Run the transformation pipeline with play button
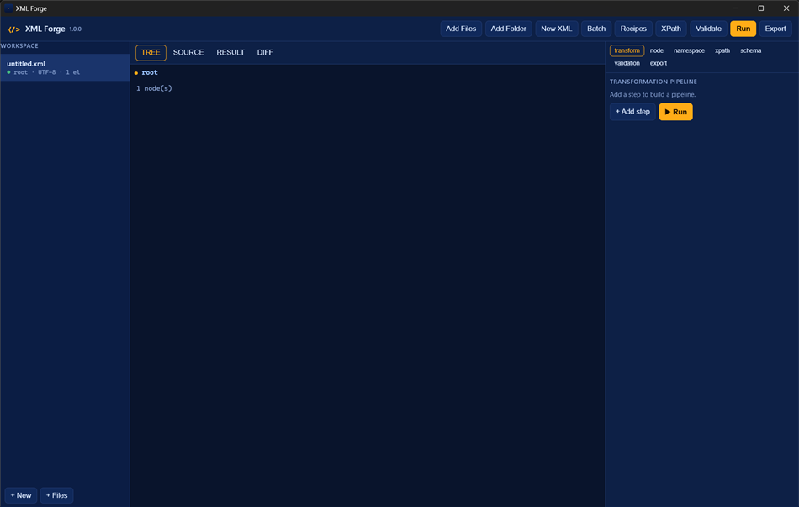The width and height of the screenshot is (799, 507). (x=675, y=112)
